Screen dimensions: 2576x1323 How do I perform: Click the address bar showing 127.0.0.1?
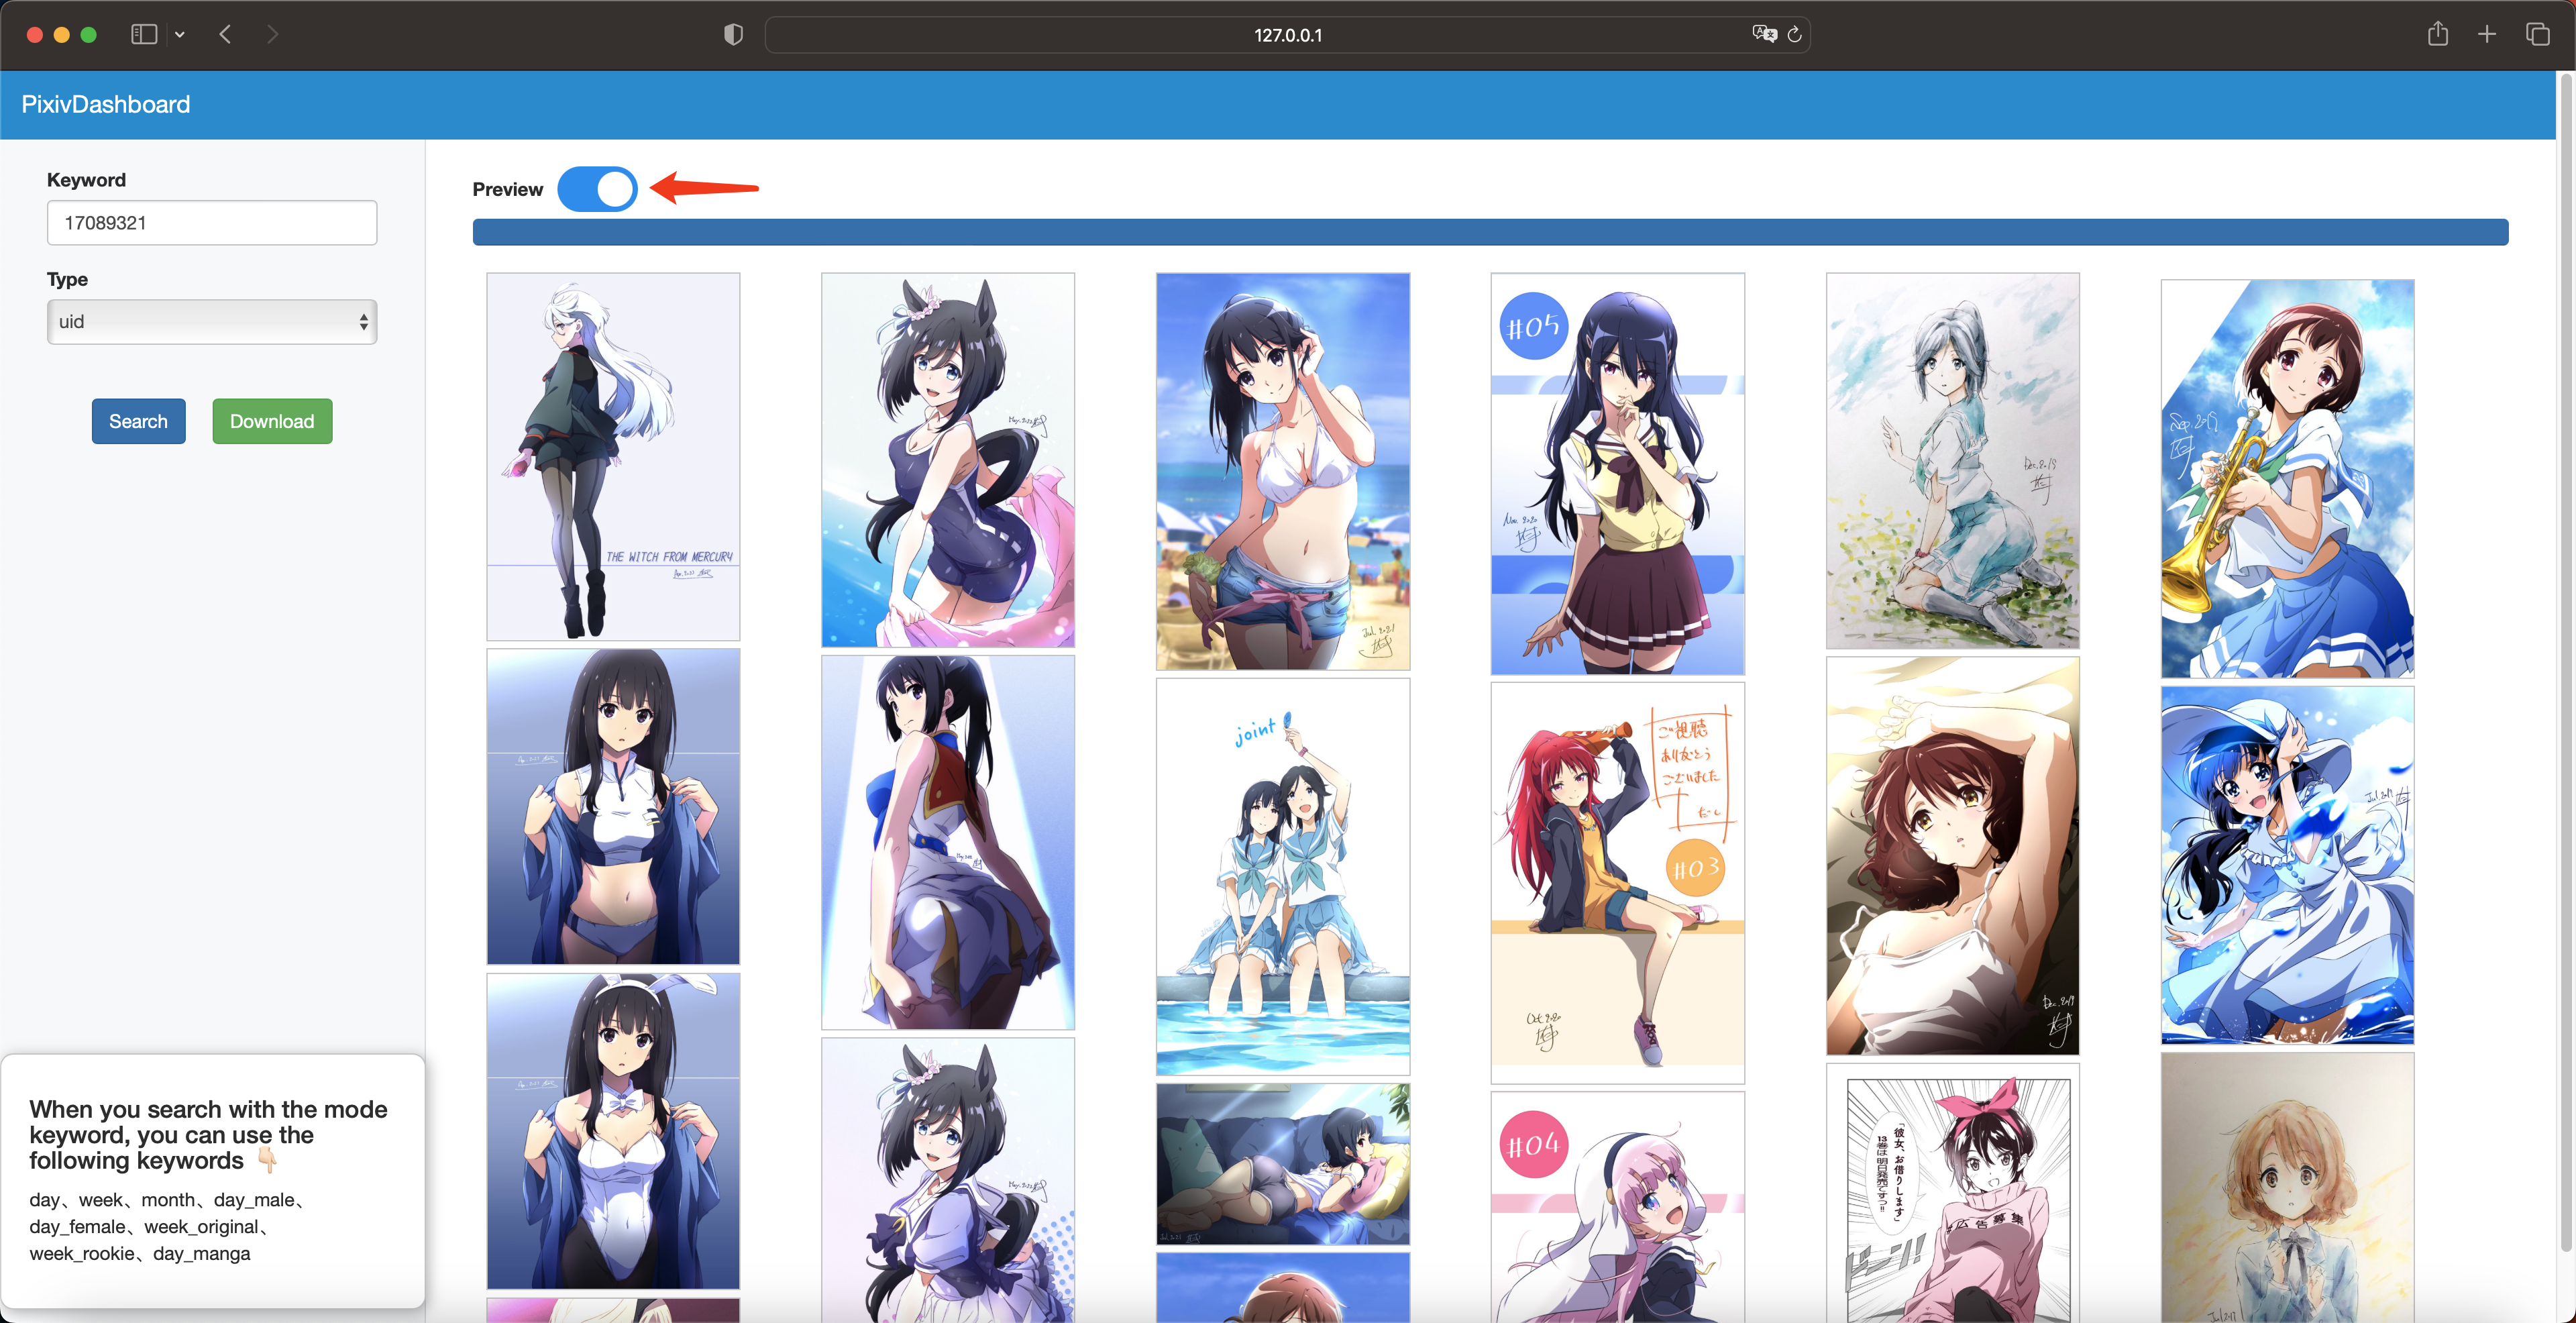pyautogui.click(x=1287, y=35)
